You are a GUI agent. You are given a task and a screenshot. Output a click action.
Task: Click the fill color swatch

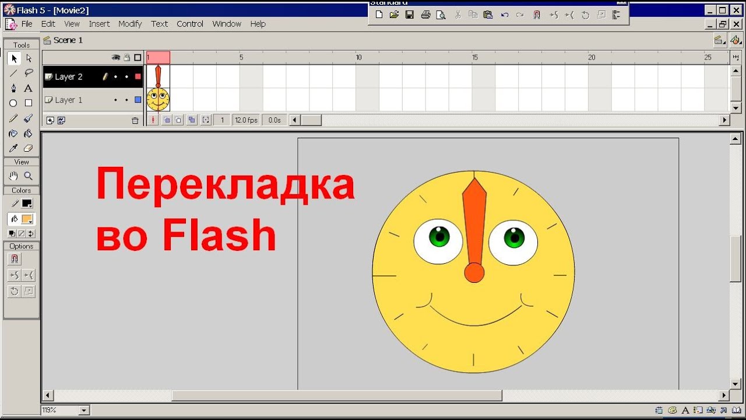pyautogui.click(x=27, y=219)
